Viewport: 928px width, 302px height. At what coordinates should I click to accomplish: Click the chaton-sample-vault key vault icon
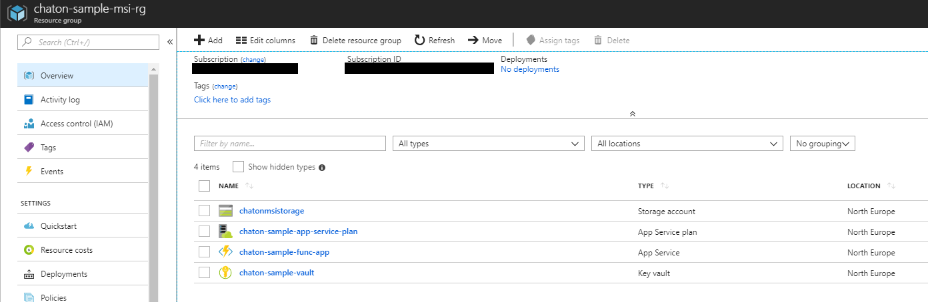click(x=225, y=273)
